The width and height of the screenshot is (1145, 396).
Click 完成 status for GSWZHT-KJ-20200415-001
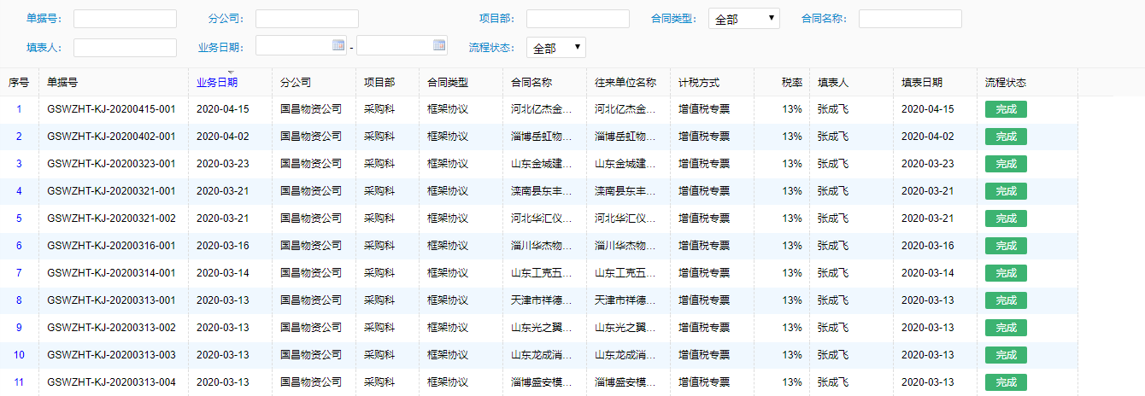click(1006, 109)
